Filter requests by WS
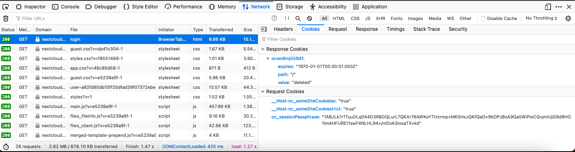 tap(451, 18)
